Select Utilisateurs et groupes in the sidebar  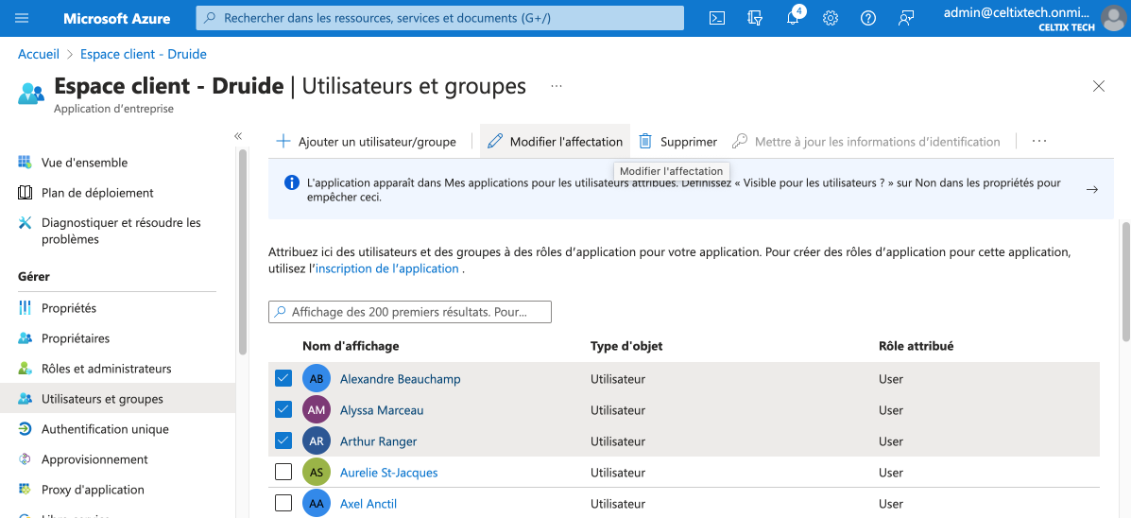pos(117,399)
